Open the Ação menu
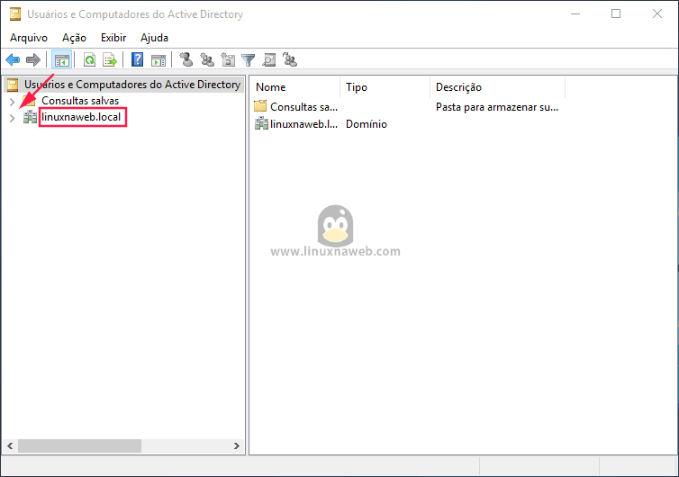This screenshot has height=477, width=679. (74, 38)
